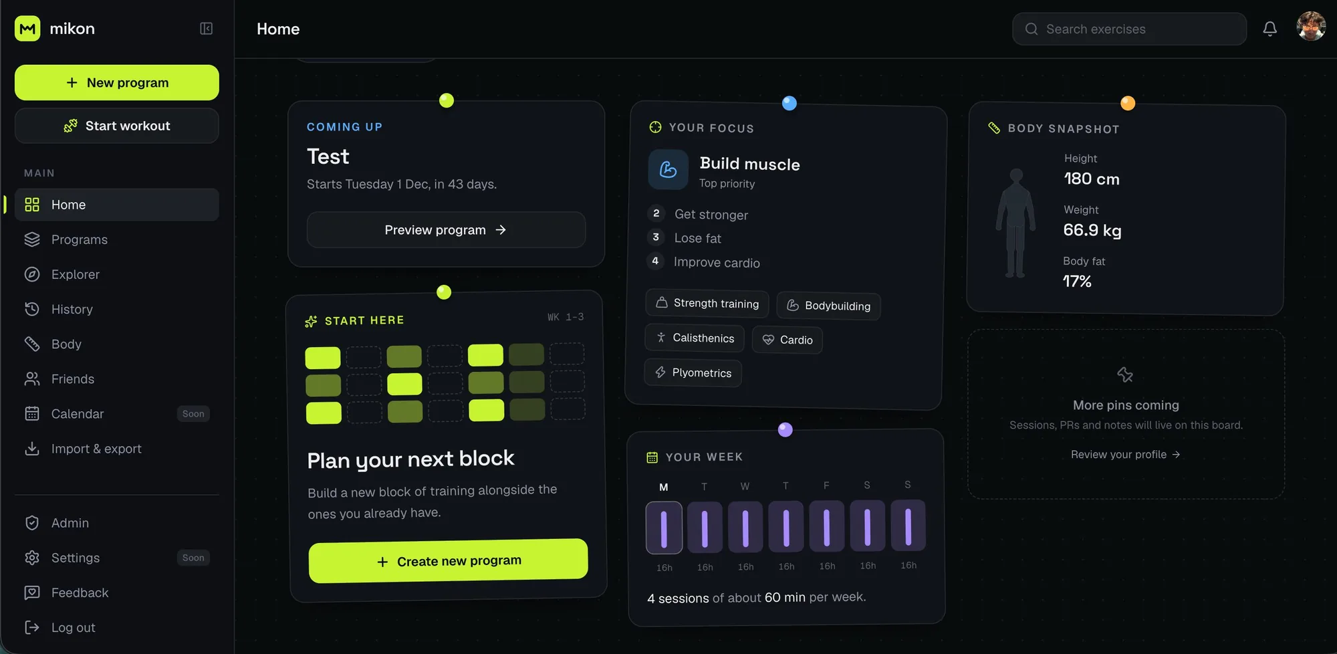
Task: Go to Home in sidebar
Action: pos(117,205)
